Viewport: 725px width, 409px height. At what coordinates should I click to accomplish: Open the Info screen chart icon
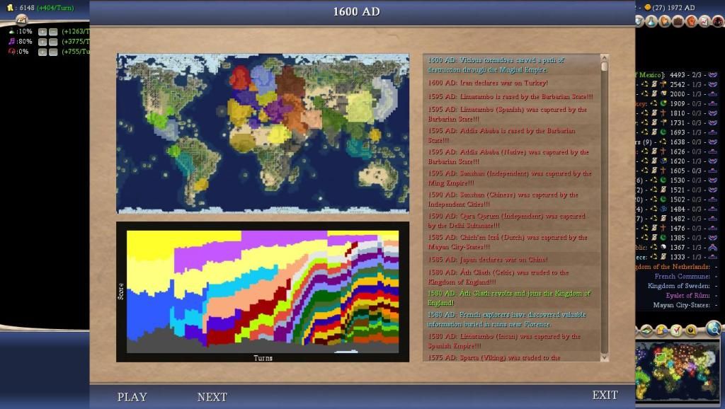coord(704,21)
